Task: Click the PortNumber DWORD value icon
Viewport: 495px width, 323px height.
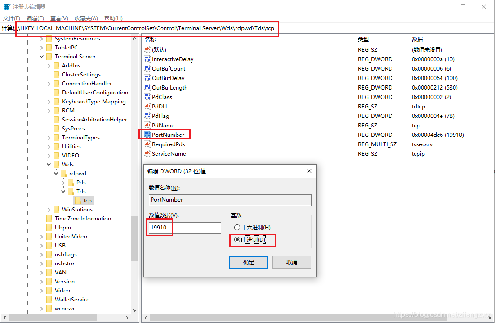Action: pos(147,135)
